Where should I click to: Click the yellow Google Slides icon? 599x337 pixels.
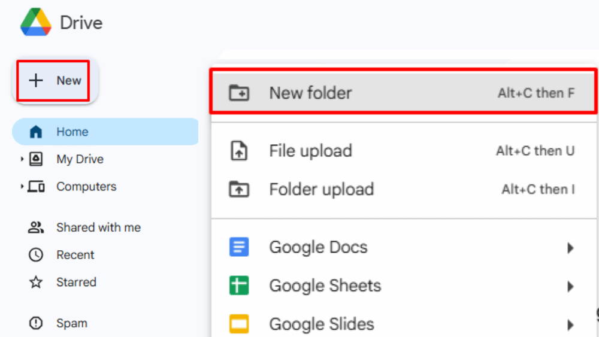pos(239,324)
